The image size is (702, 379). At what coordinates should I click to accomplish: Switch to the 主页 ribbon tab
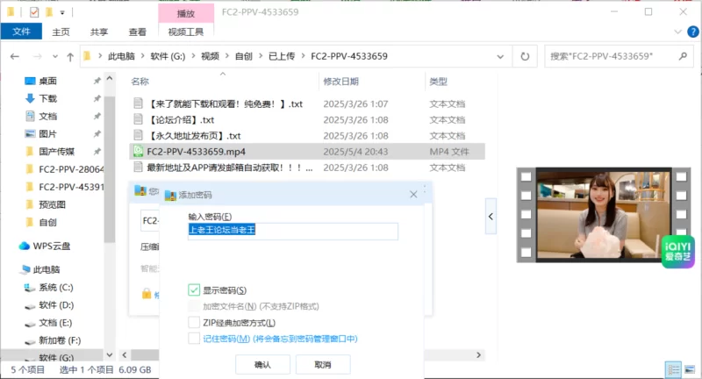61,32
